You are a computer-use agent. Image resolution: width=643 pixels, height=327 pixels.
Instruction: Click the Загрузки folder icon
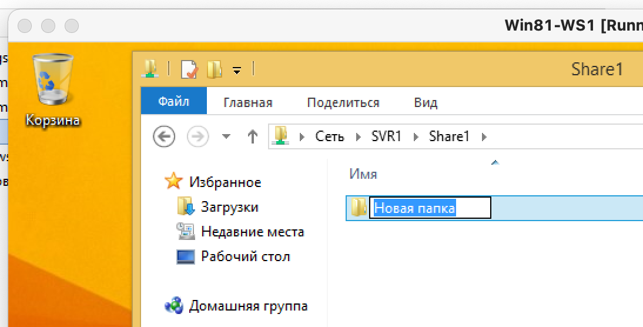coord(186,206)
